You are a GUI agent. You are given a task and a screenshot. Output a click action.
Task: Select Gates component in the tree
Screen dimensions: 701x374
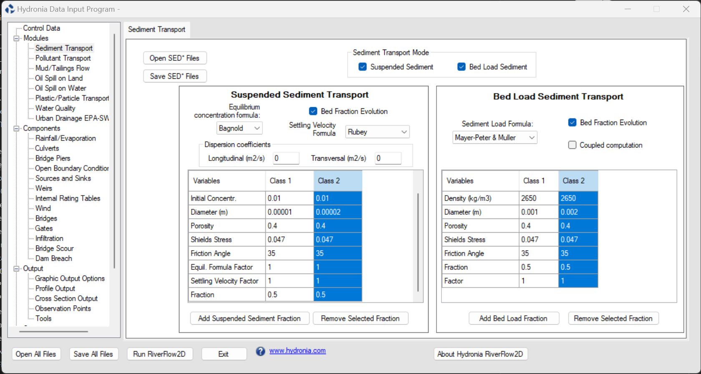point(44,228)
